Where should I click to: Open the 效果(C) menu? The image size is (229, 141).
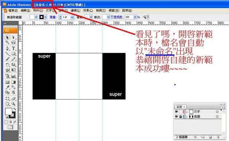click(88, 11)
